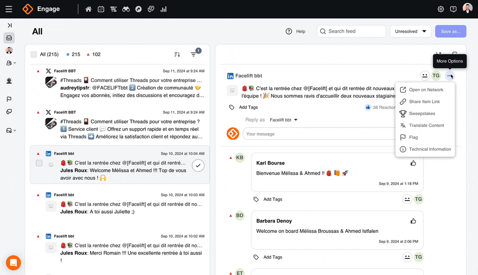Open the sort order icon in feed list

click(177, 55)
